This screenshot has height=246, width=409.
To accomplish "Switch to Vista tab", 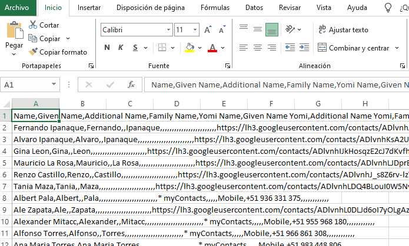I will [x=324, y=8].
